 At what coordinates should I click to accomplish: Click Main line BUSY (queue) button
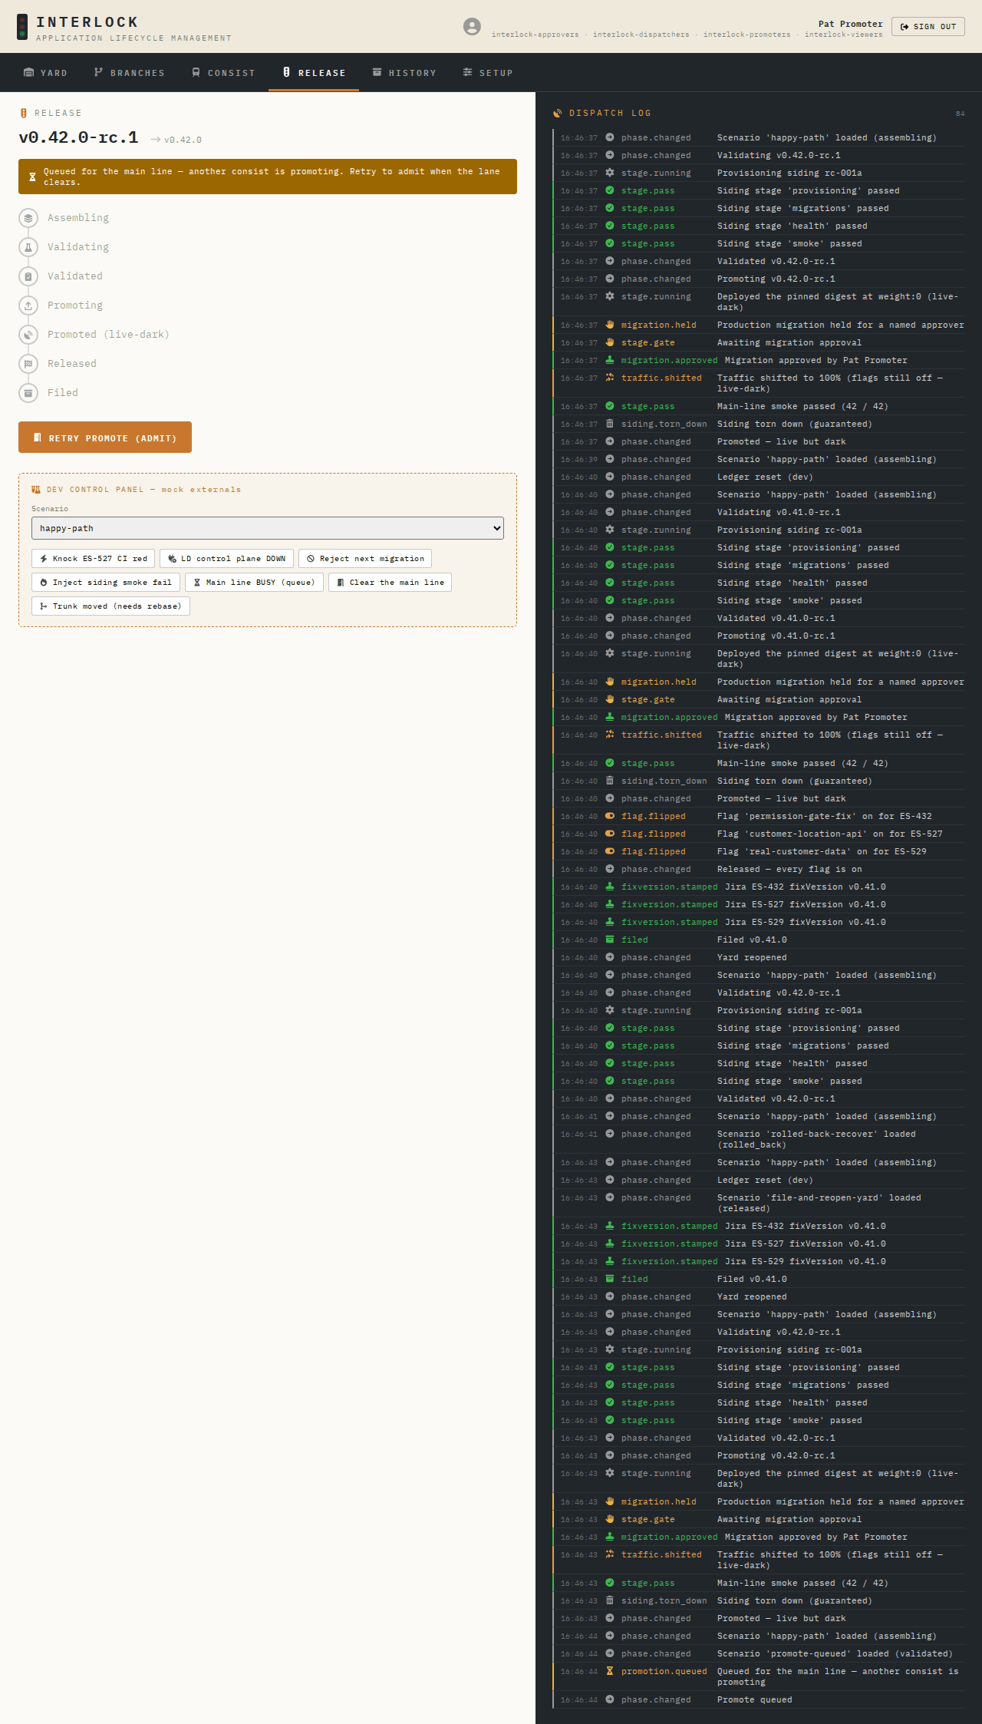pyautogui.click(x=254, y=583)
